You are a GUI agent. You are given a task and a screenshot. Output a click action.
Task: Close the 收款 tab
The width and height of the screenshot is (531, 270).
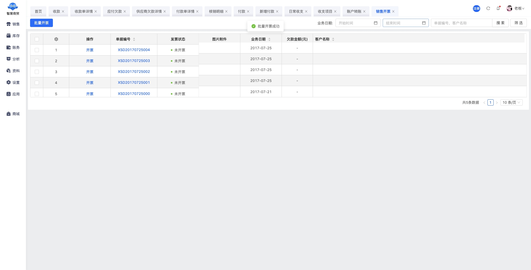pyautogui.click(x=63, y=11)
